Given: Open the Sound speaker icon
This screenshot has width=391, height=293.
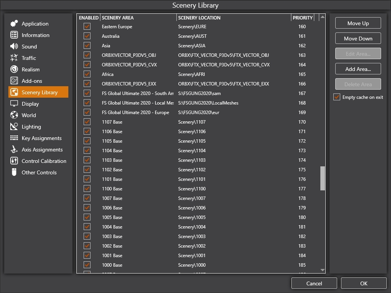Looking at the screenshot, I should coord(14,47).
